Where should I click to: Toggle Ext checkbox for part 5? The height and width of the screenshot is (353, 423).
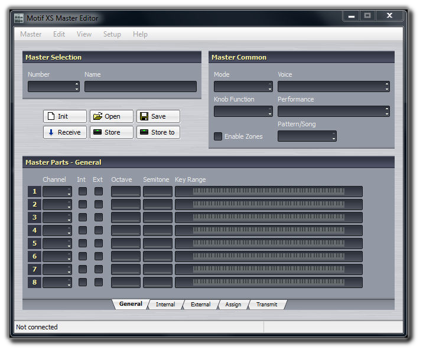pyautogui.click(x=99, y=243)
